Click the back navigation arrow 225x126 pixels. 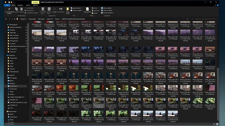(x=6, y=19)
